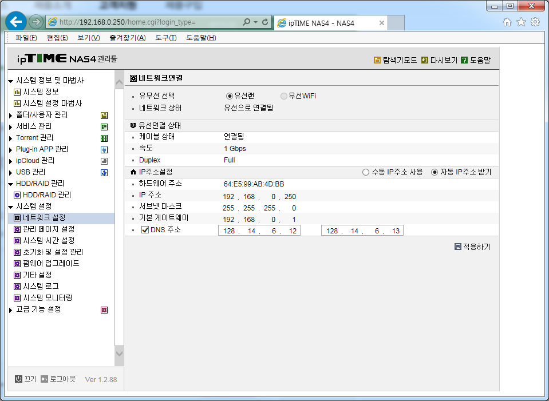Click the 탐색기모드 icon in header
The width and height of the screenshot is (549, 401).
(x=377, y=60)
